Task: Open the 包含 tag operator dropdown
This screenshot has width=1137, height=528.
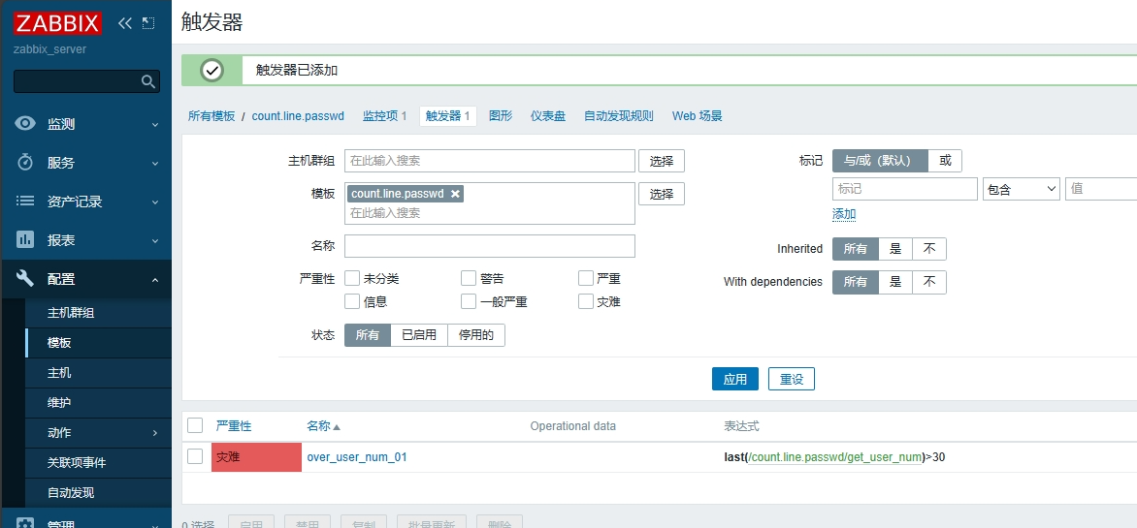Action: coord(1021,189)
